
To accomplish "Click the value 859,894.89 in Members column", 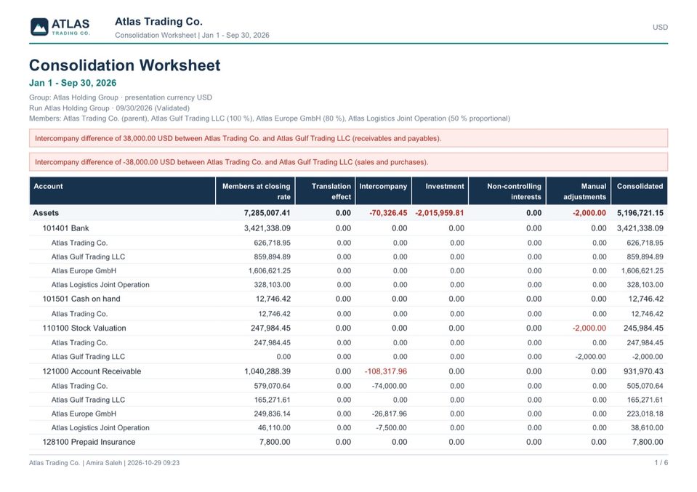I will tap(272, 257).
